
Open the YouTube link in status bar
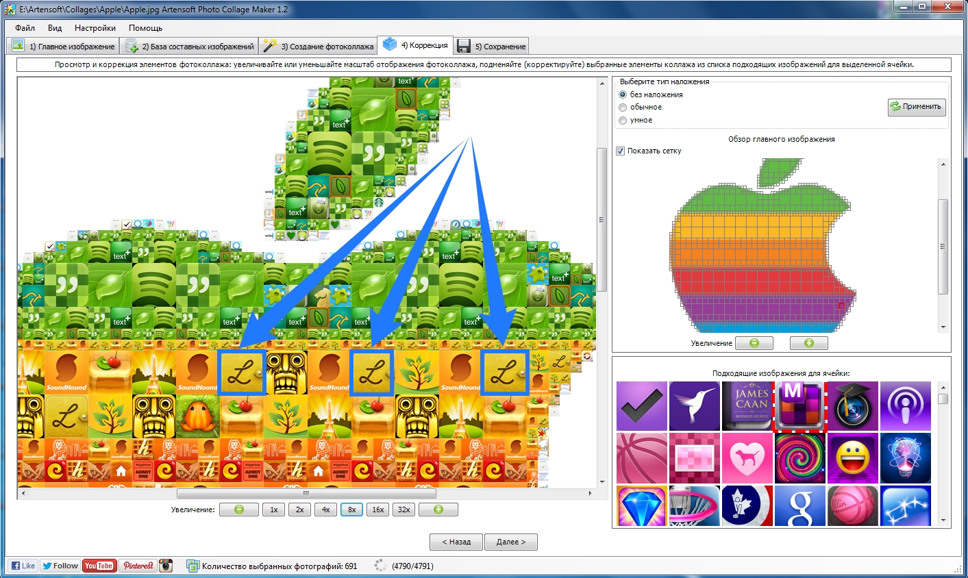coord(99,566)
